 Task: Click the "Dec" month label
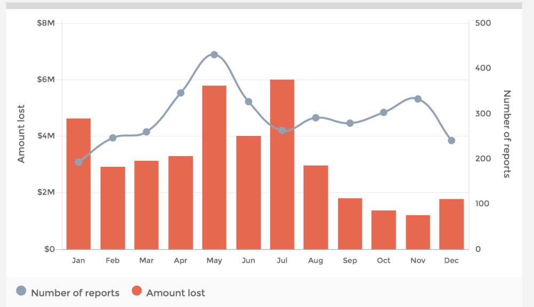(452, 261)
